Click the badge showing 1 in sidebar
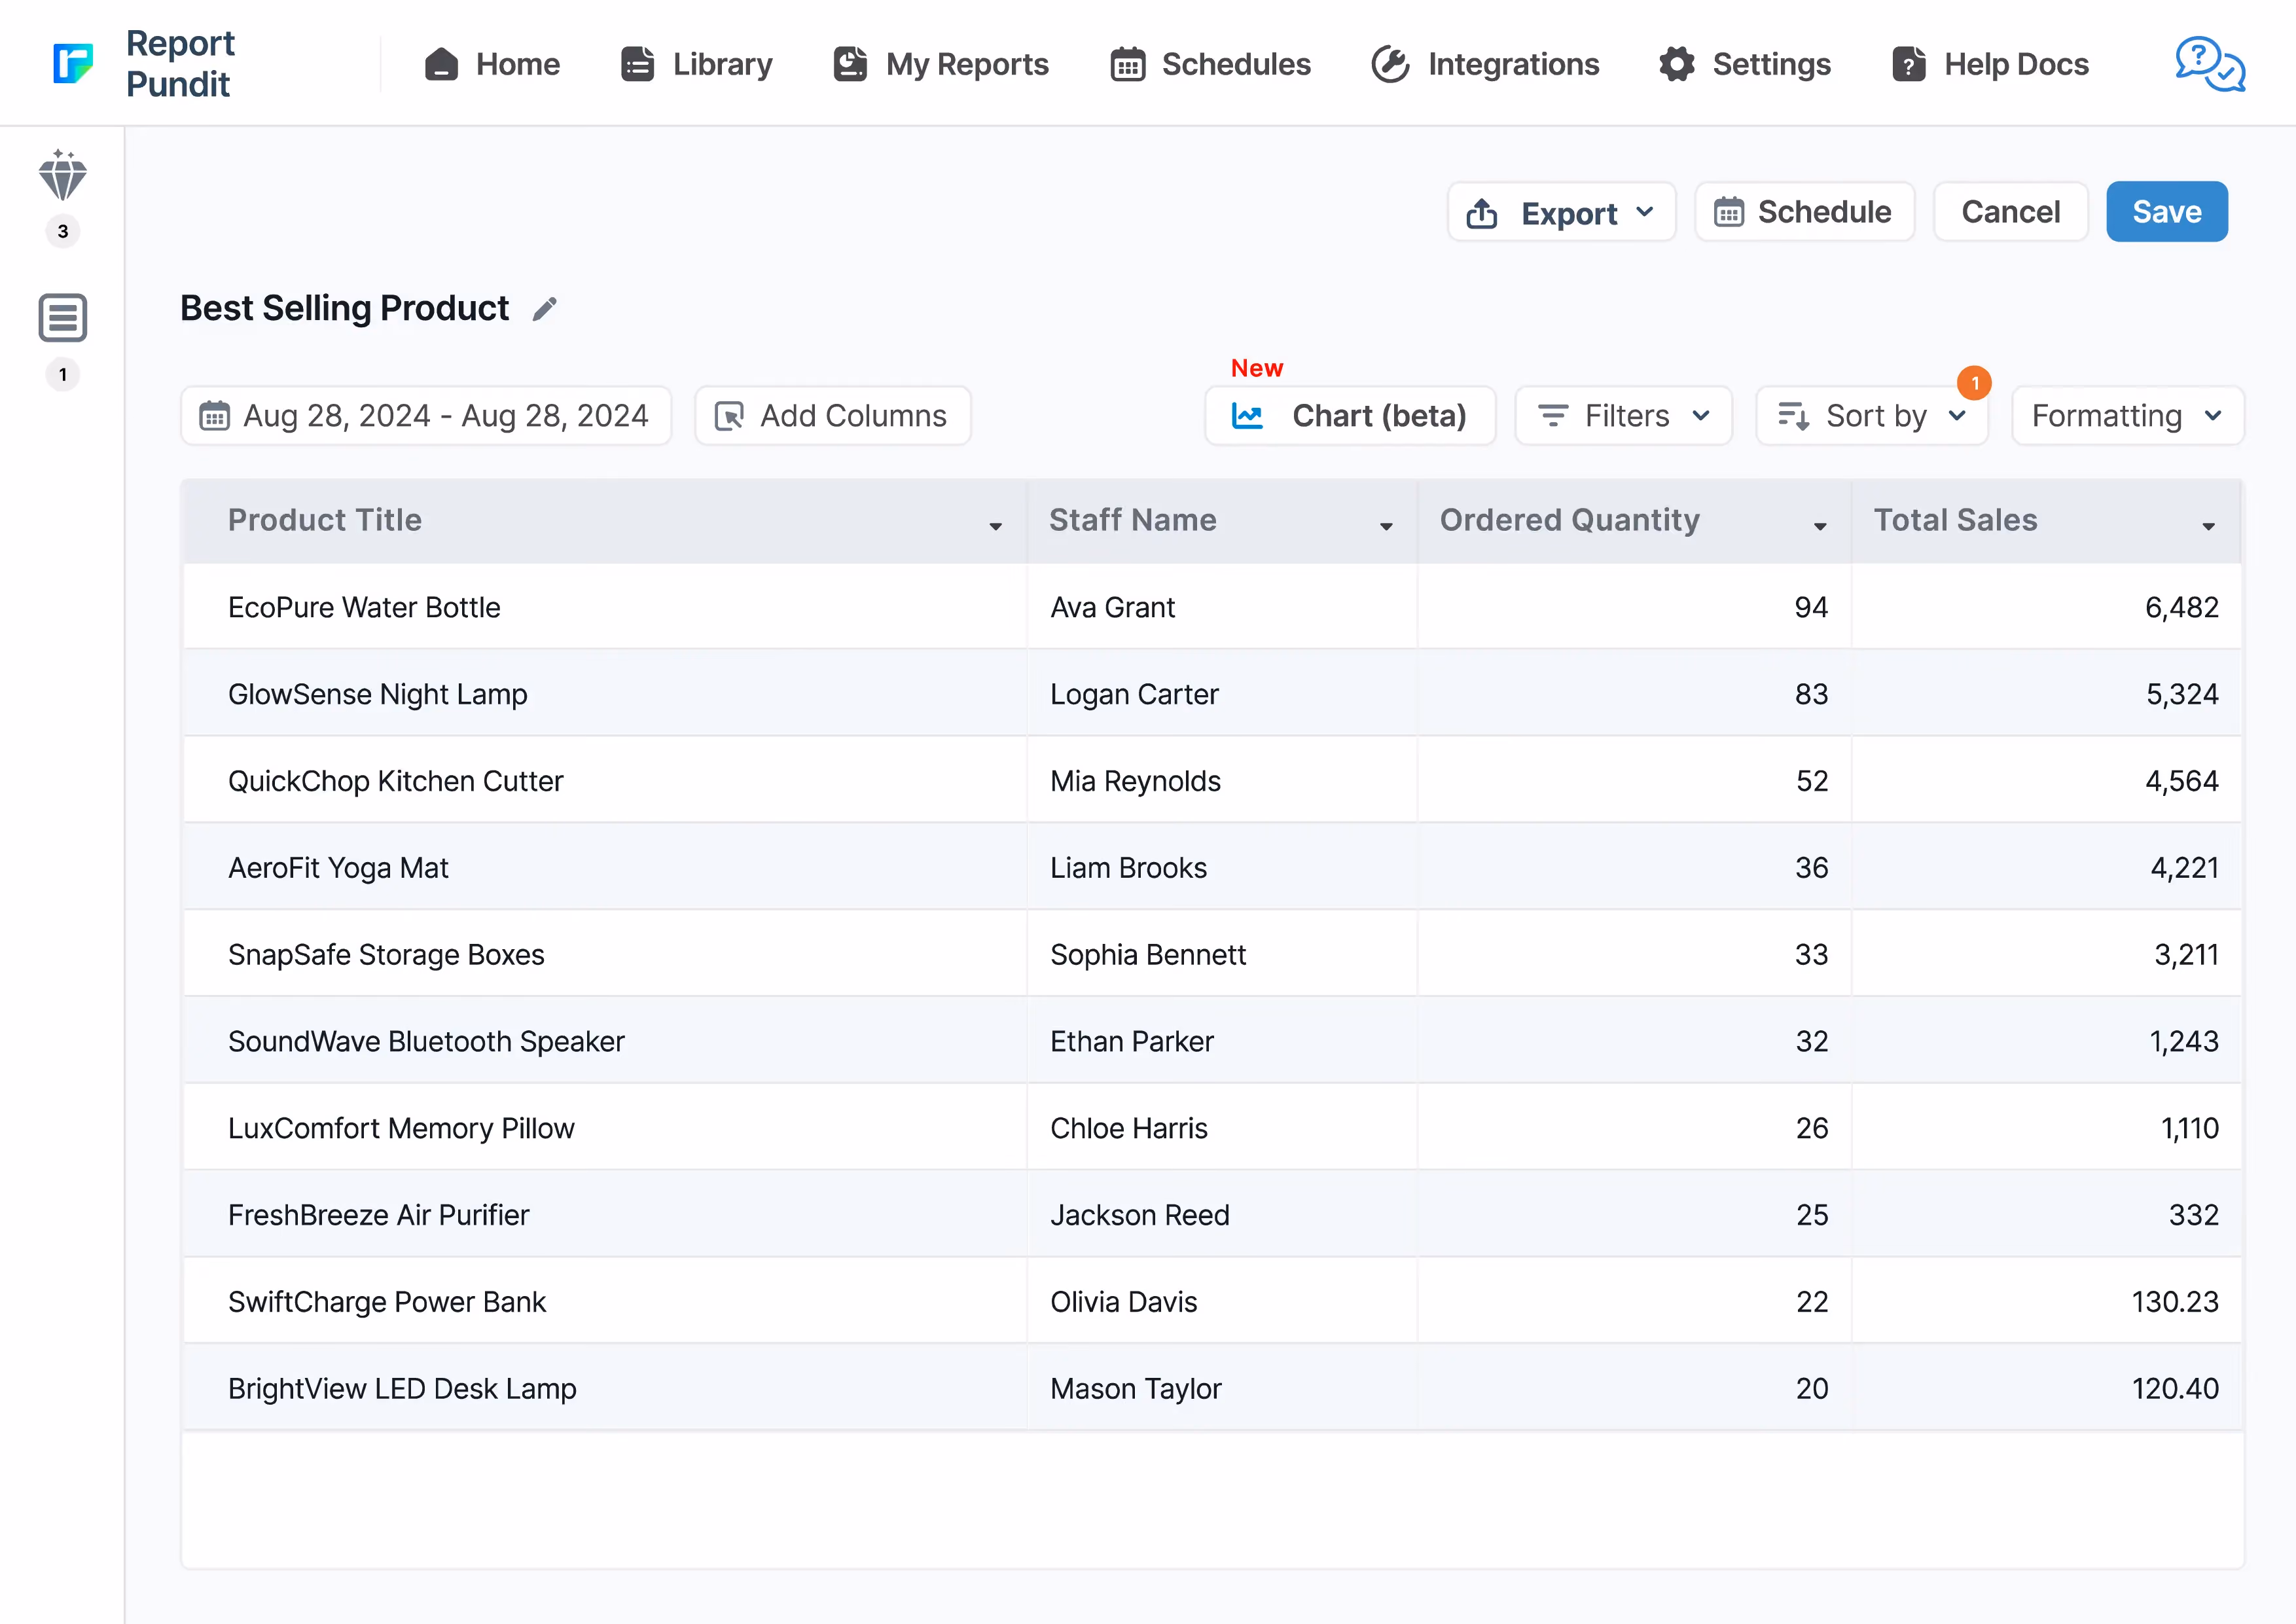This screenshot has width=2296, height=1624. pos(63,375)
